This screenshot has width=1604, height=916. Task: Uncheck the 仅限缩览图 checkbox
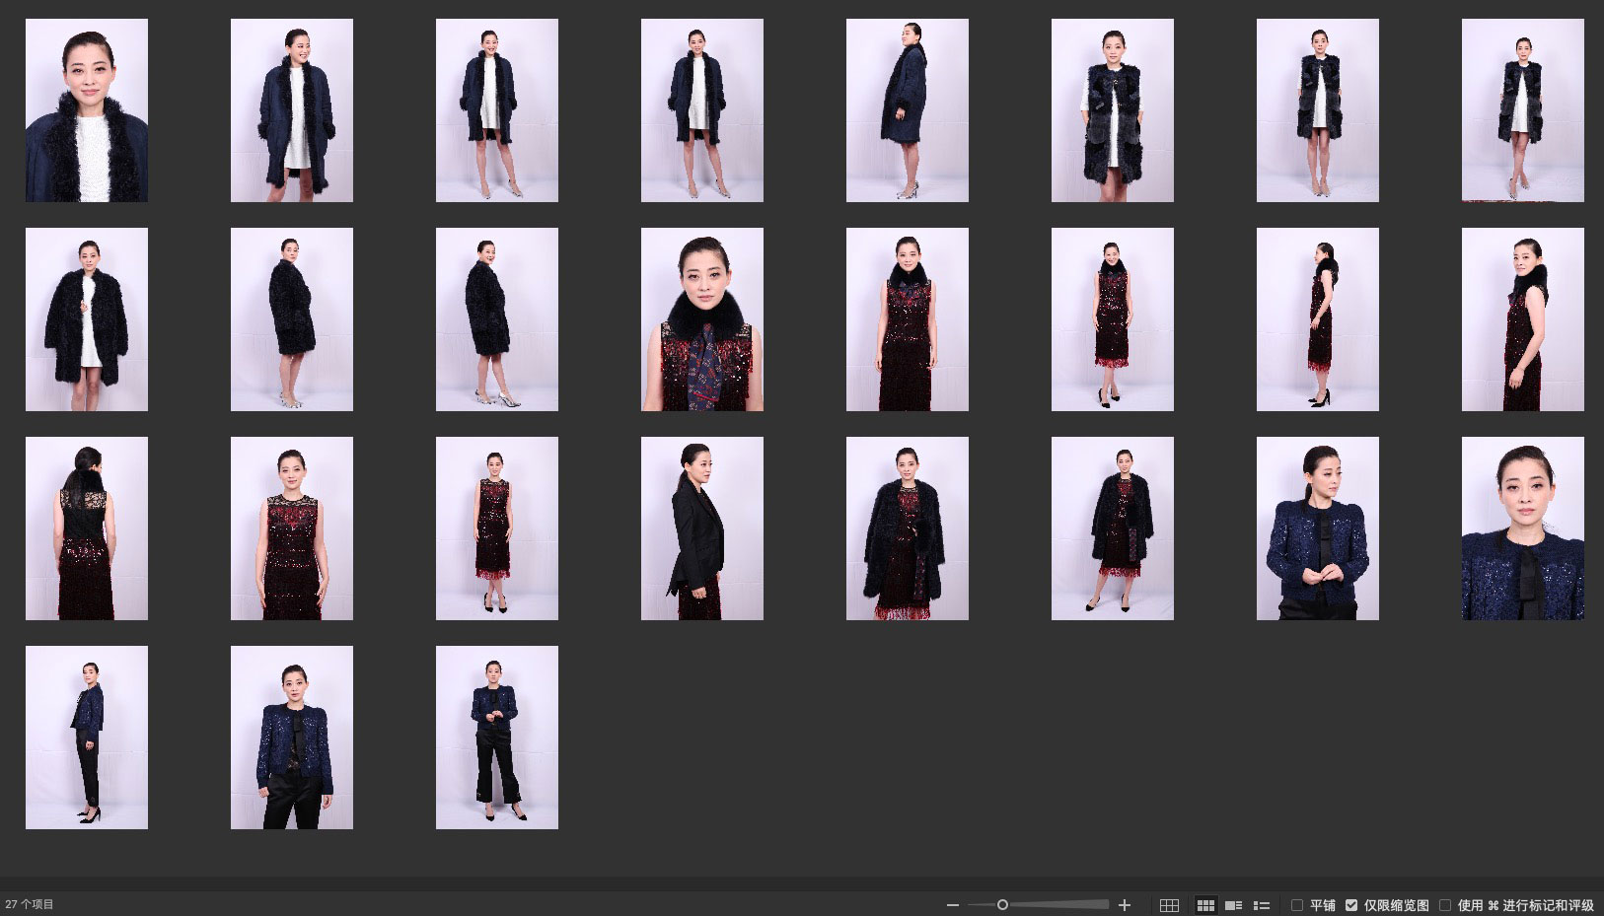[1351, 905]
